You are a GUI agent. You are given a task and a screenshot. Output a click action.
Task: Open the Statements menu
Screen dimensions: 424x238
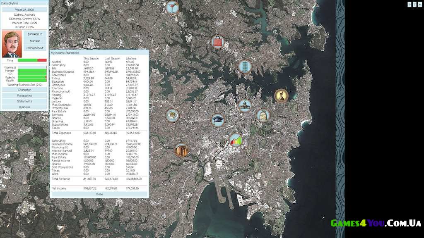click(24, 101)
